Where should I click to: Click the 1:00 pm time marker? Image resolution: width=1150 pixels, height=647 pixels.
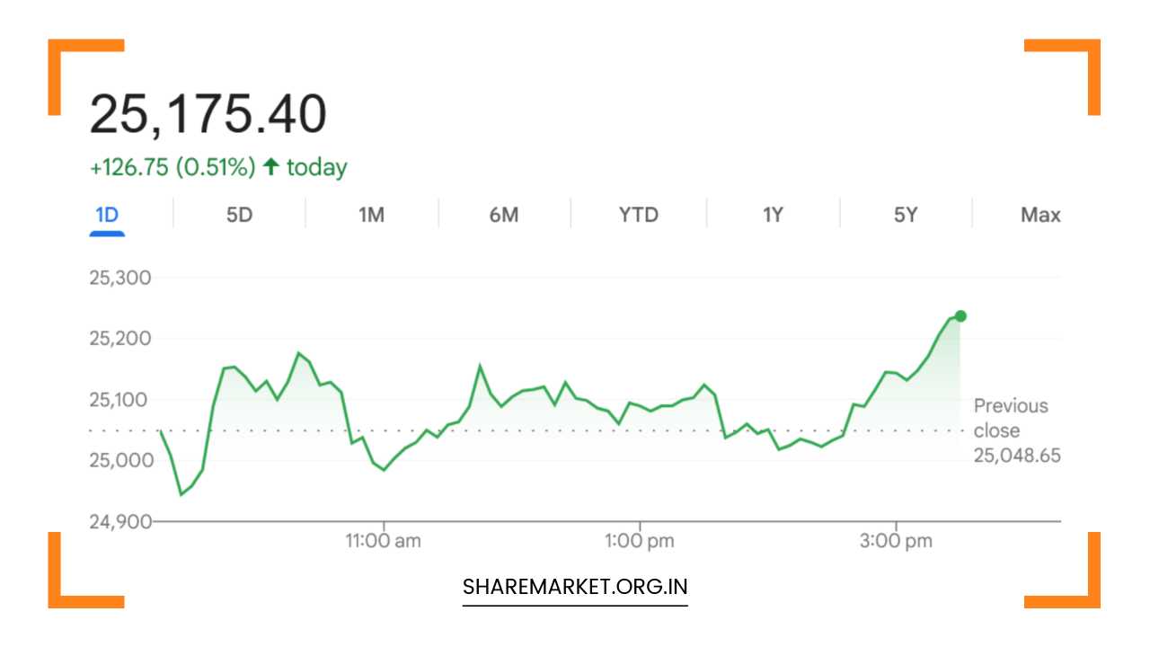639,540
